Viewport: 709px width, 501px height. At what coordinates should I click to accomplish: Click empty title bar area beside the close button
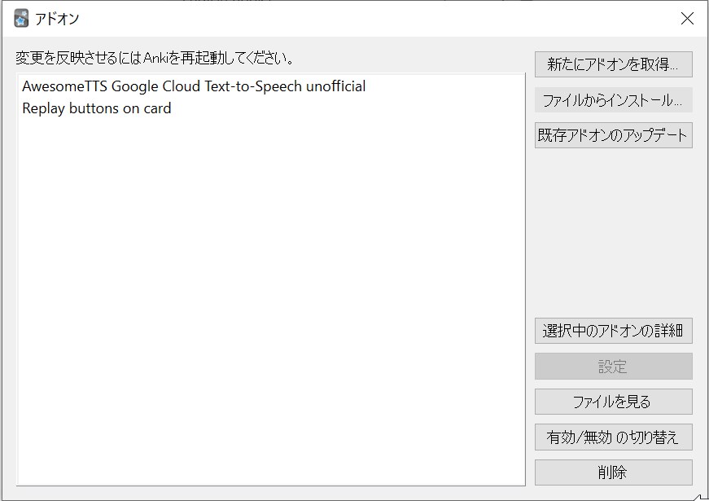[375, 19]
